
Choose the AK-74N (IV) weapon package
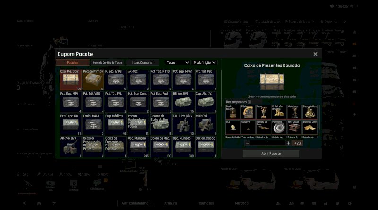(x=71, y=147)
